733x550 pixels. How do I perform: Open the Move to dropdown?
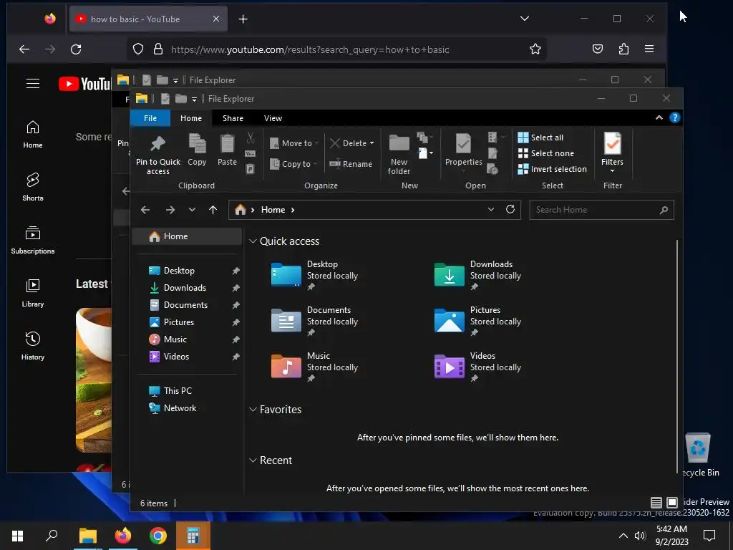[294, 143]
